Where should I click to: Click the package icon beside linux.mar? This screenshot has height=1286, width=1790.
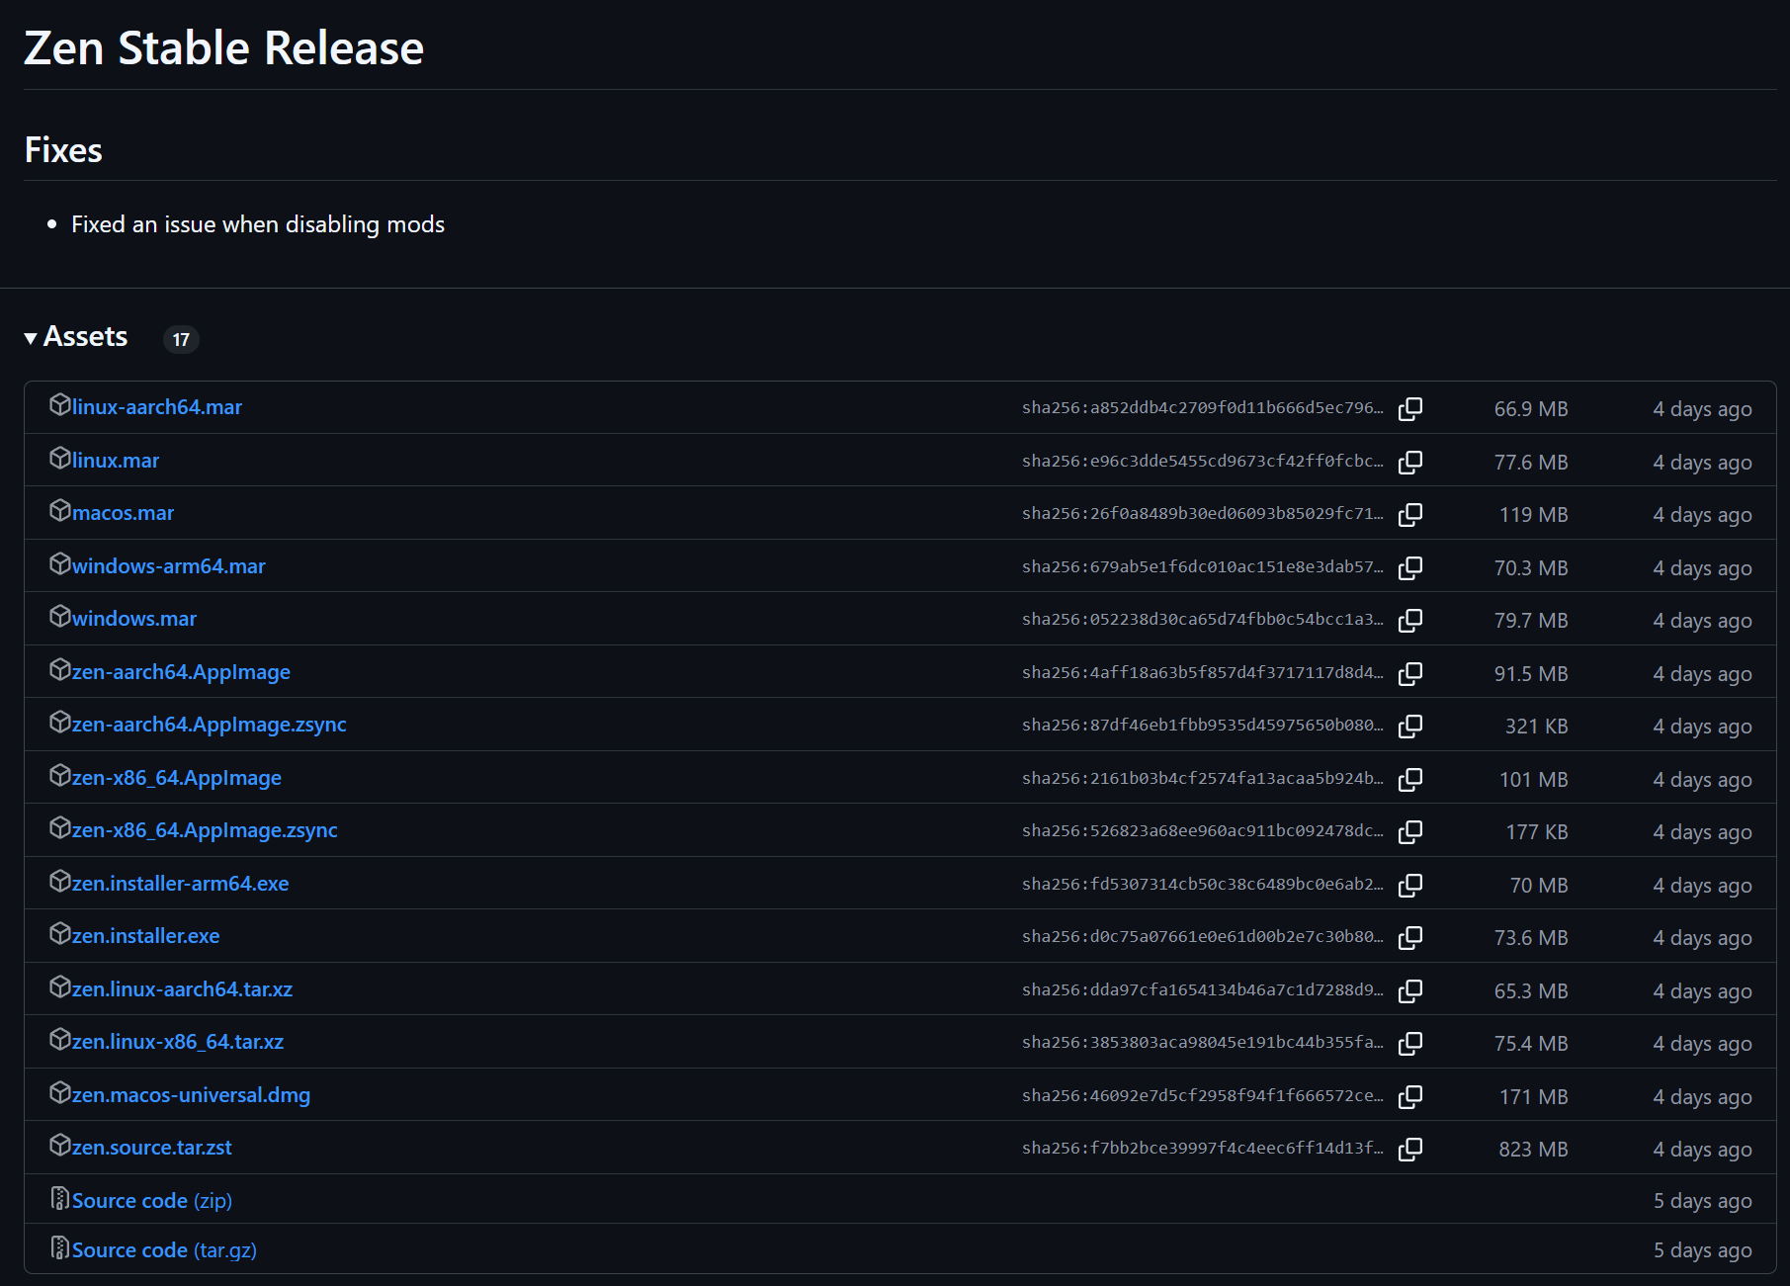click(60, 459)
